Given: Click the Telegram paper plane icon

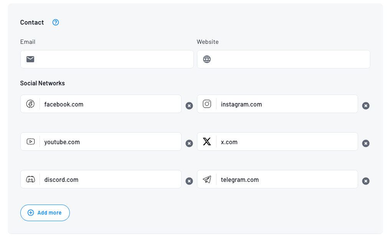Looking at the screenshot, I should [207, 179].
